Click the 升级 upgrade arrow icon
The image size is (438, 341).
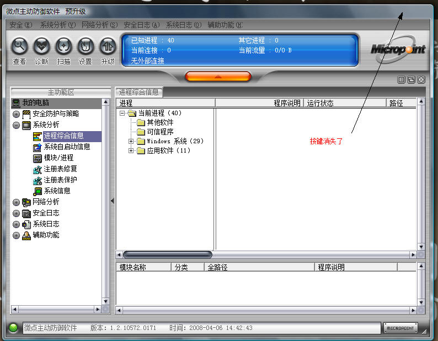(108, 46)
